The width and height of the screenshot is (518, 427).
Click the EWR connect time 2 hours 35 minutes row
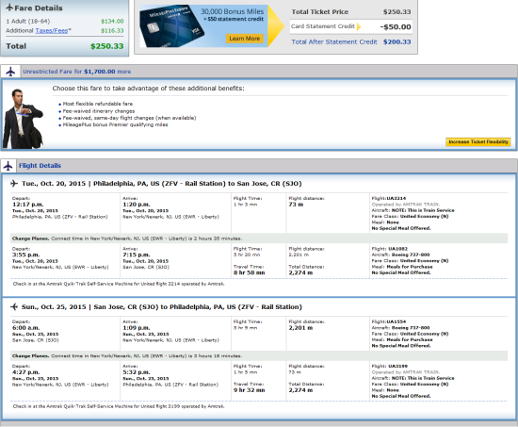tap(259, 238)
